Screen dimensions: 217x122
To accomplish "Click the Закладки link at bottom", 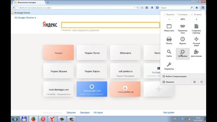I will (85, 113).
